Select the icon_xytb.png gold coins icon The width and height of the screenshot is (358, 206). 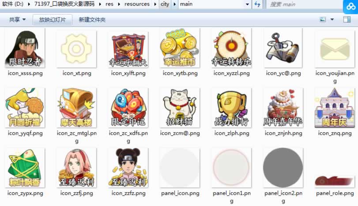(x=180, y=48)
